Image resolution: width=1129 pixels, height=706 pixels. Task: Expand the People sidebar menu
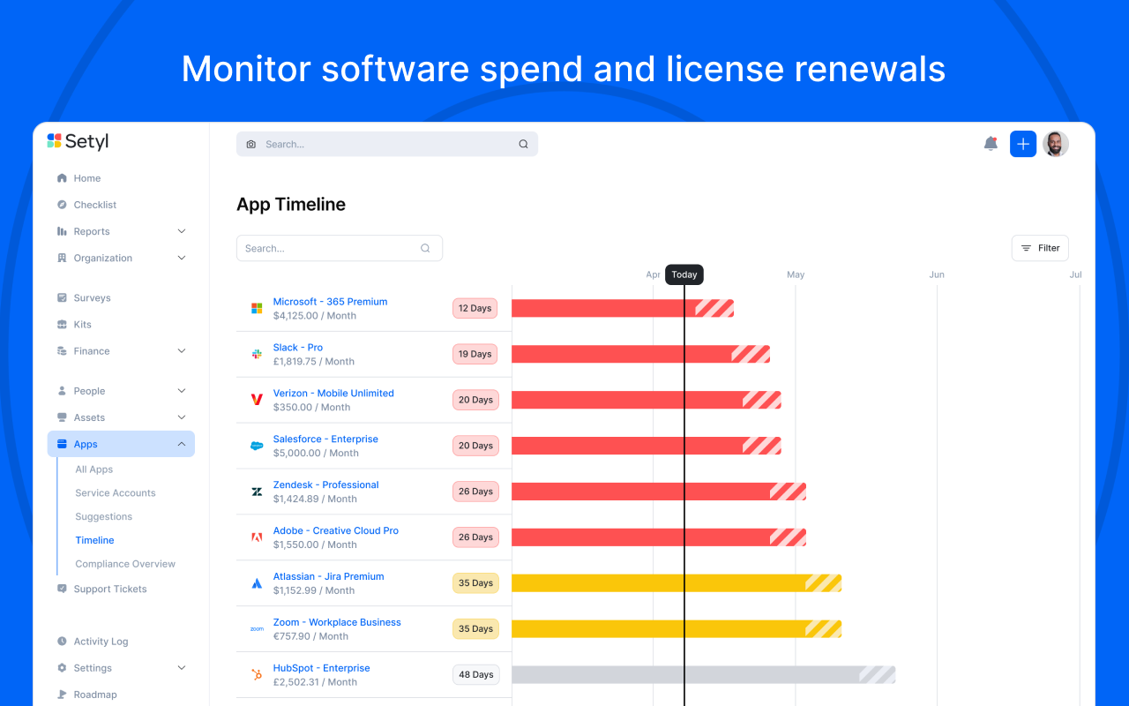(181, 390)
